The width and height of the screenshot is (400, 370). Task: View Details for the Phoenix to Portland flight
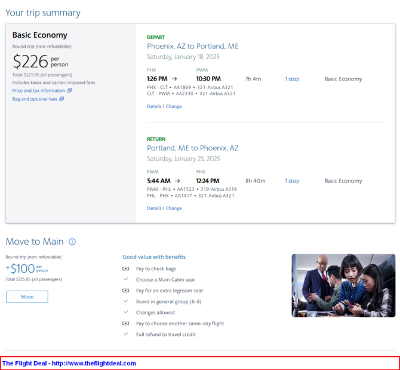pos(154,106)
